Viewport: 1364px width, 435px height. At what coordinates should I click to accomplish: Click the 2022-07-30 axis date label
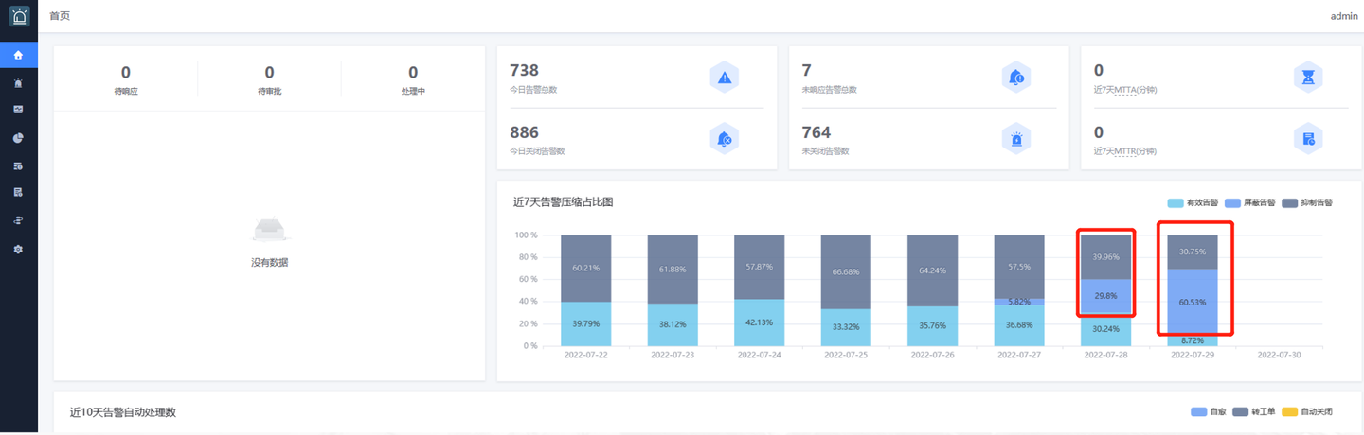click(x=1279, y=356)
